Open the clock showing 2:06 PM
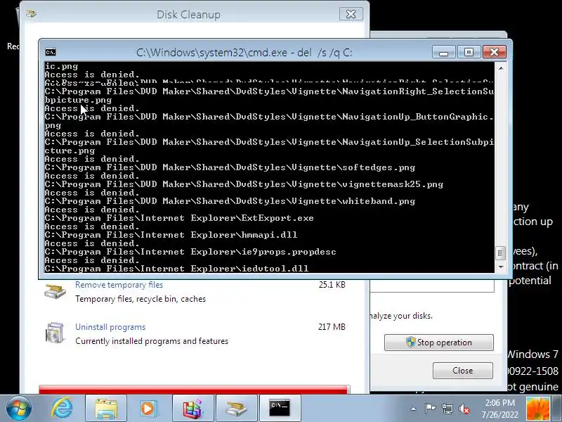The width and height of the screenshot is (562, 422). tap(500, 402)
